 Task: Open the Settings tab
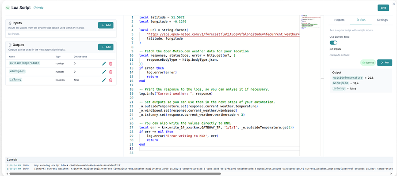[x=382, y=20]
